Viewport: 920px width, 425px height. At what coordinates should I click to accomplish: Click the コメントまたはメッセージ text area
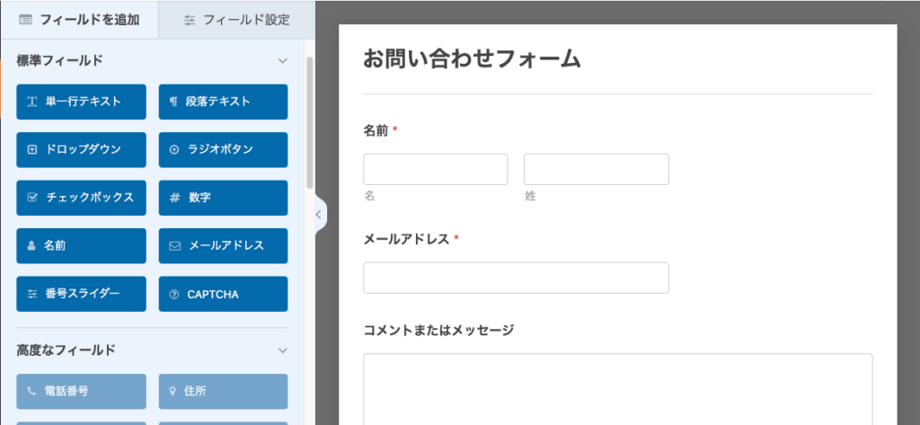pyautogui.click(x=617, y=388)
